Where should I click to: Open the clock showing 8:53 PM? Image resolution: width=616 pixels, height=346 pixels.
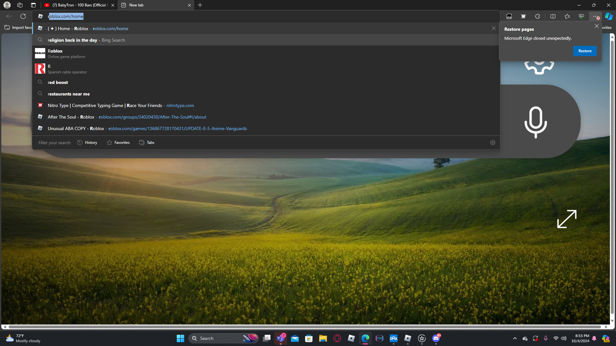point(580,338)
